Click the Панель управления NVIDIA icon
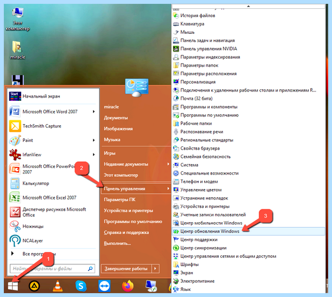 click(x=176, y=49)
